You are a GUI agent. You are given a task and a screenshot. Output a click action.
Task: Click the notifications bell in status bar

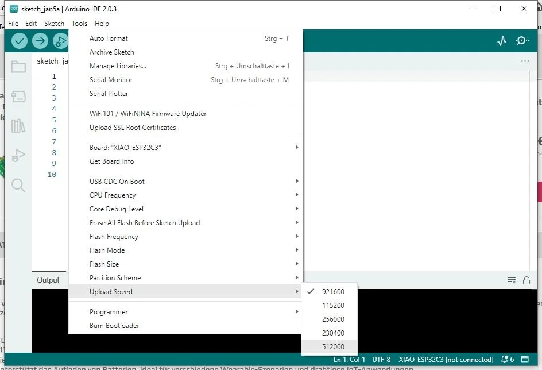point(508,359)
